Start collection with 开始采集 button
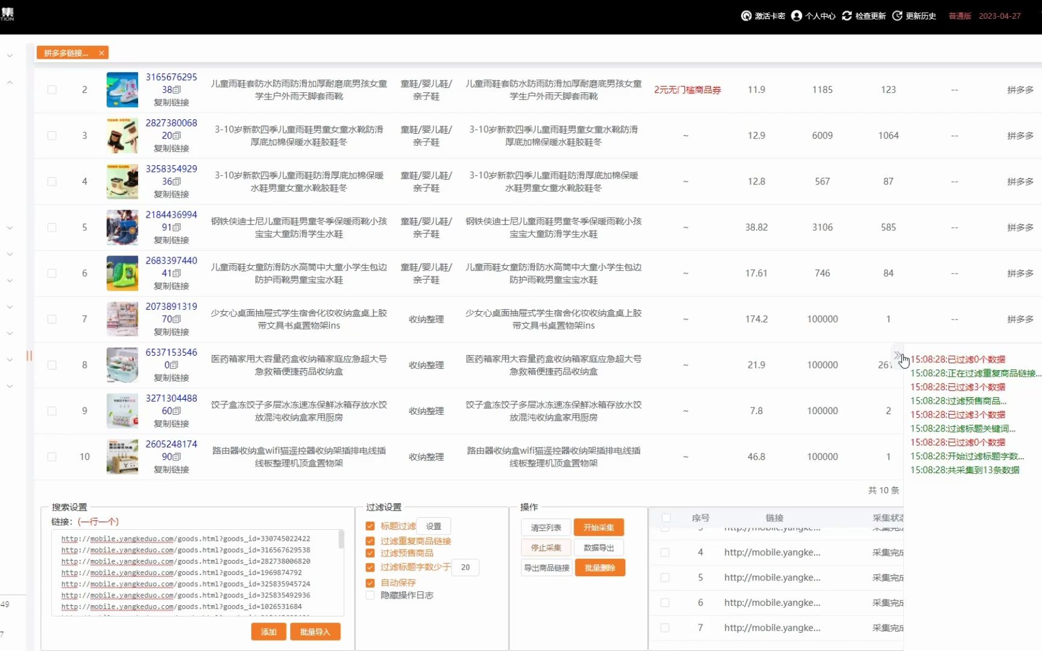This screenshot has height=651, width=1042. click(x=599, y=527)
